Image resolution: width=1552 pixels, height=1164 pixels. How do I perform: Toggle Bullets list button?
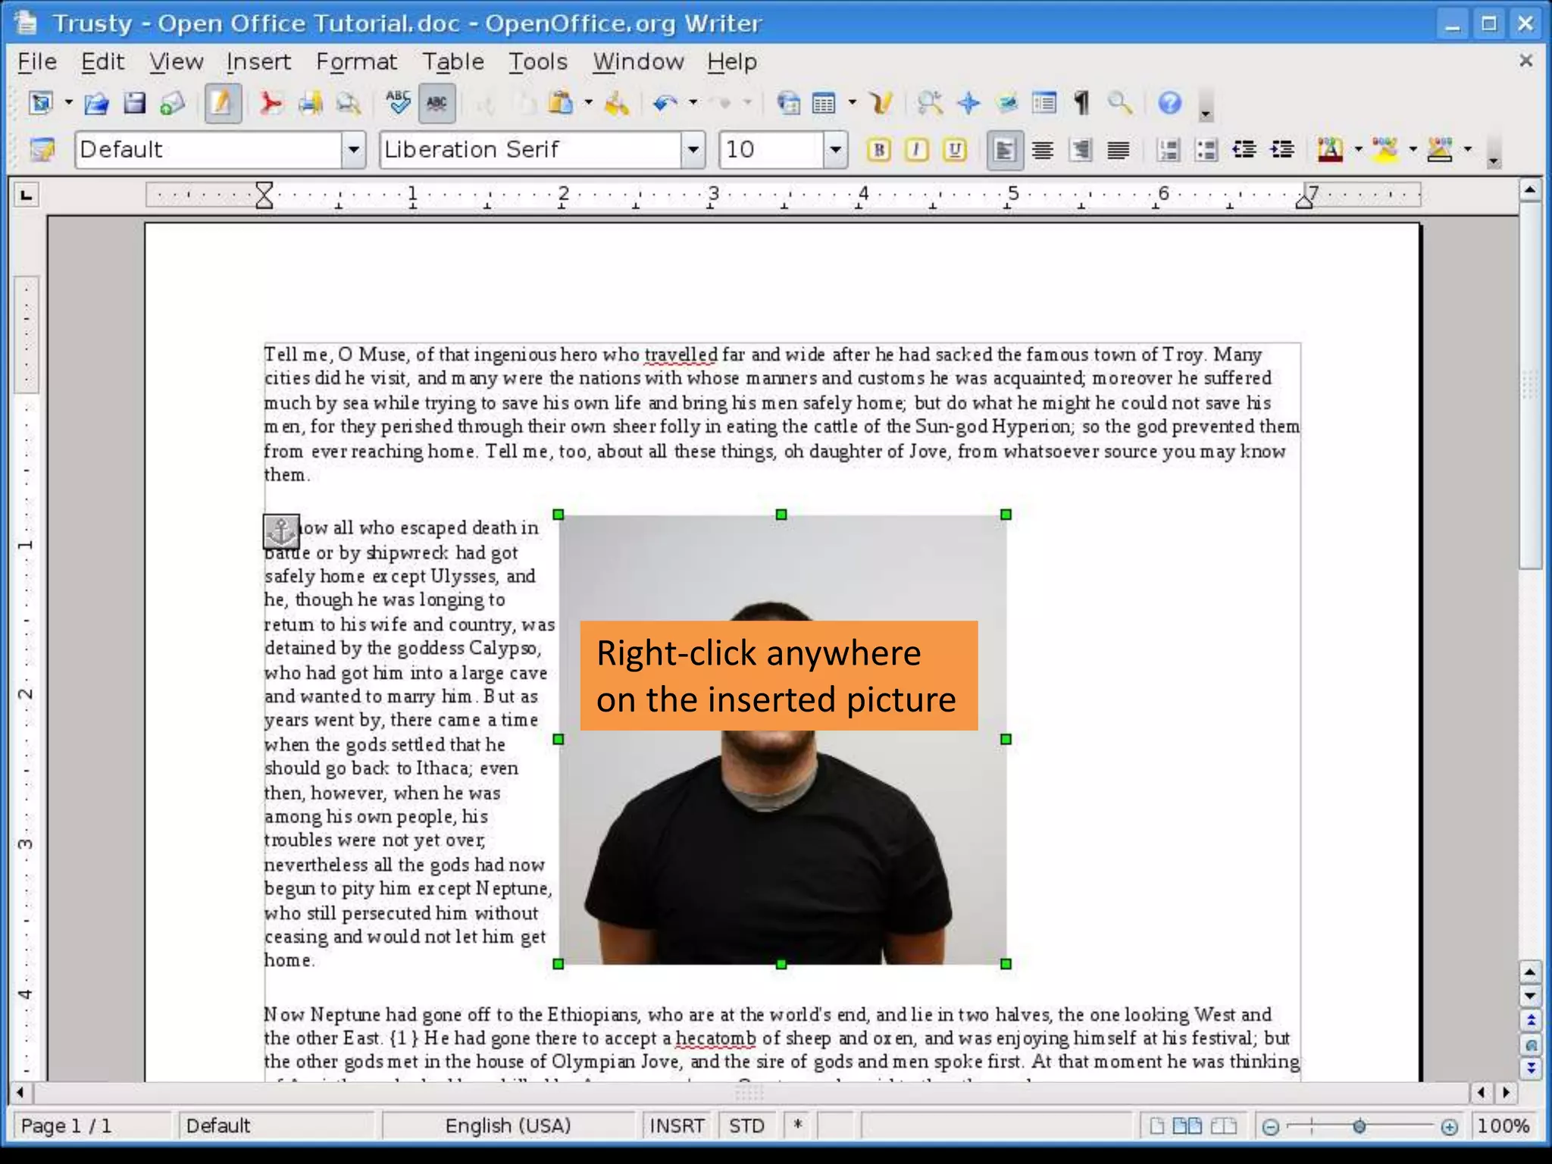click(x=1206, y=150)
